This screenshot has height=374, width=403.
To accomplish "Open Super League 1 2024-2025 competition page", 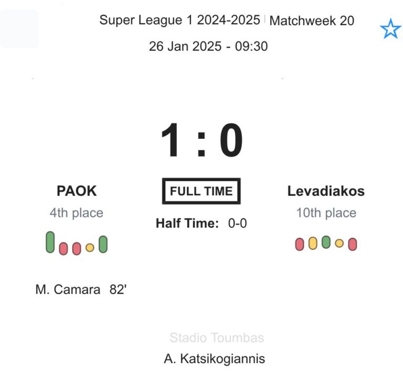I will (179, 20).
